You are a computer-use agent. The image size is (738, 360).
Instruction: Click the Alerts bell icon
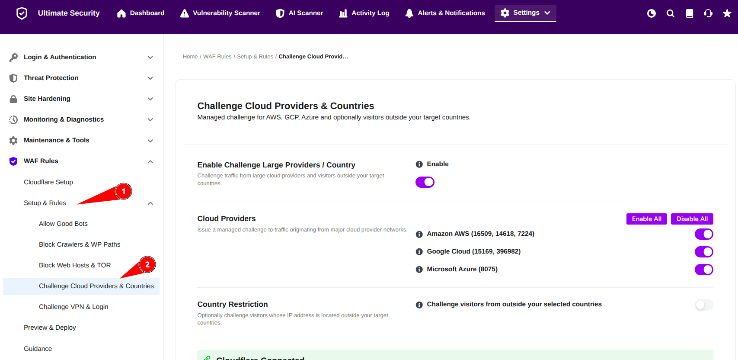pos(409,13)
